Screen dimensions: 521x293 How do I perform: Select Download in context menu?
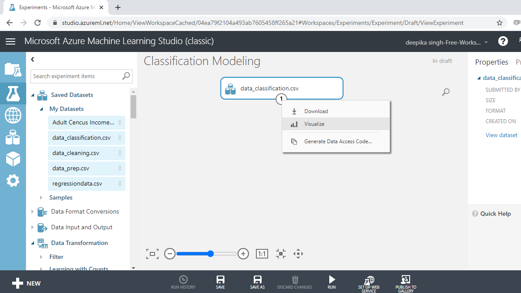pos(335,111)
